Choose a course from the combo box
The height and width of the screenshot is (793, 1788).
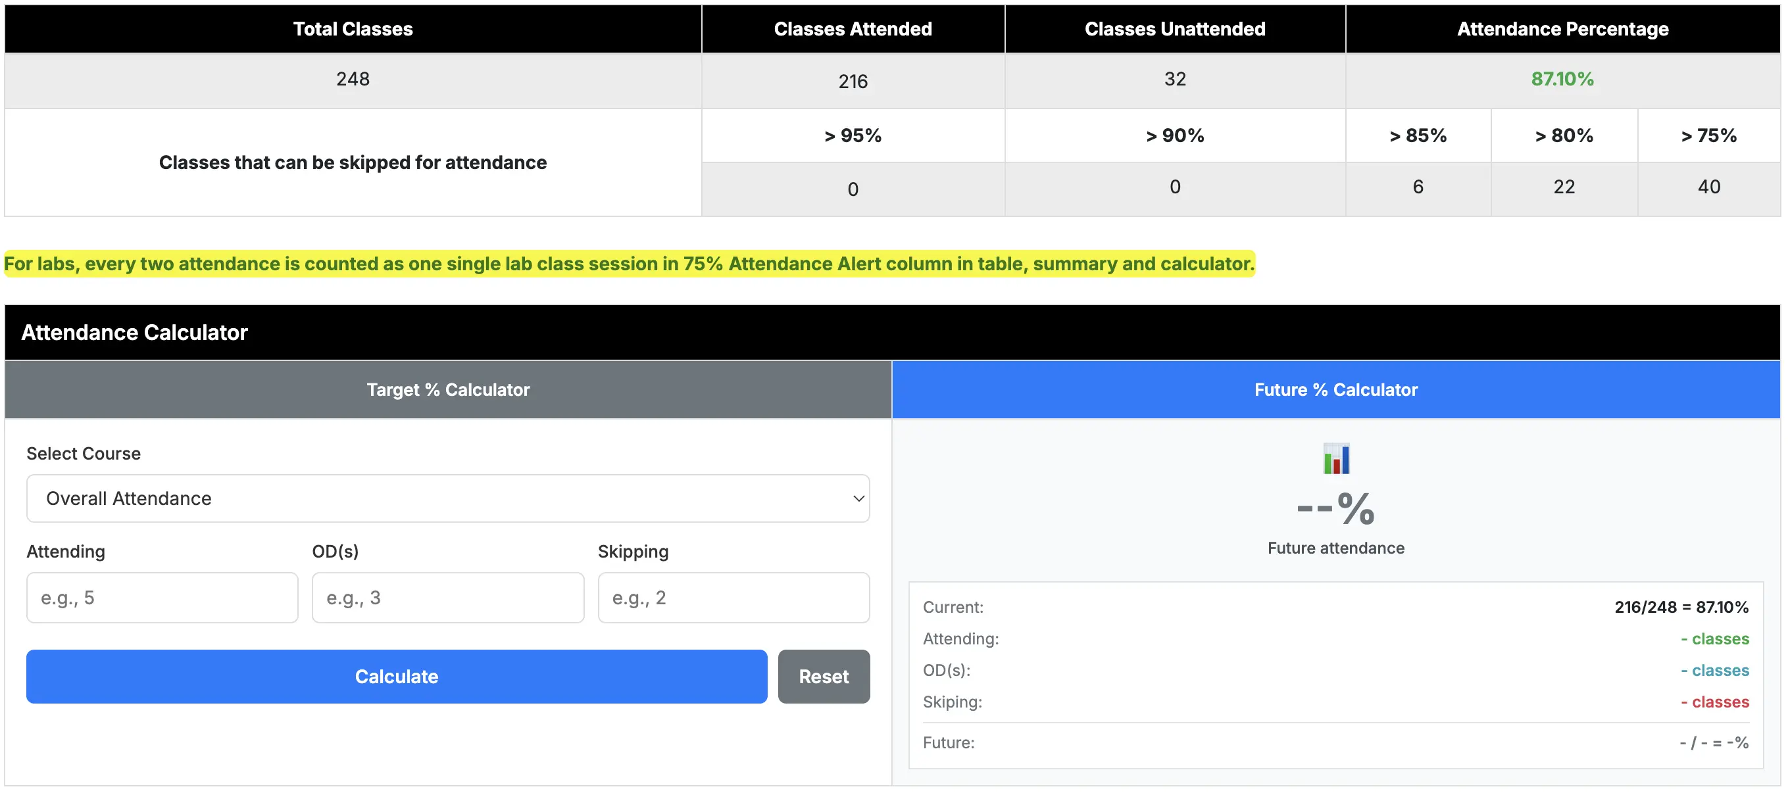point(447,498)
